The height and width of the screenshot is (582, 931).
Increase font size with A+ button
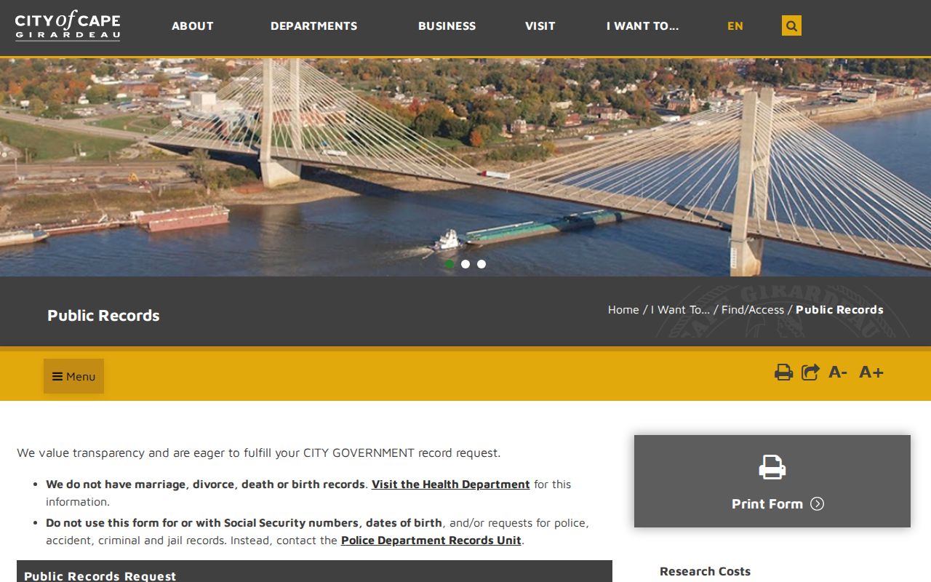[x=871, y=372]
